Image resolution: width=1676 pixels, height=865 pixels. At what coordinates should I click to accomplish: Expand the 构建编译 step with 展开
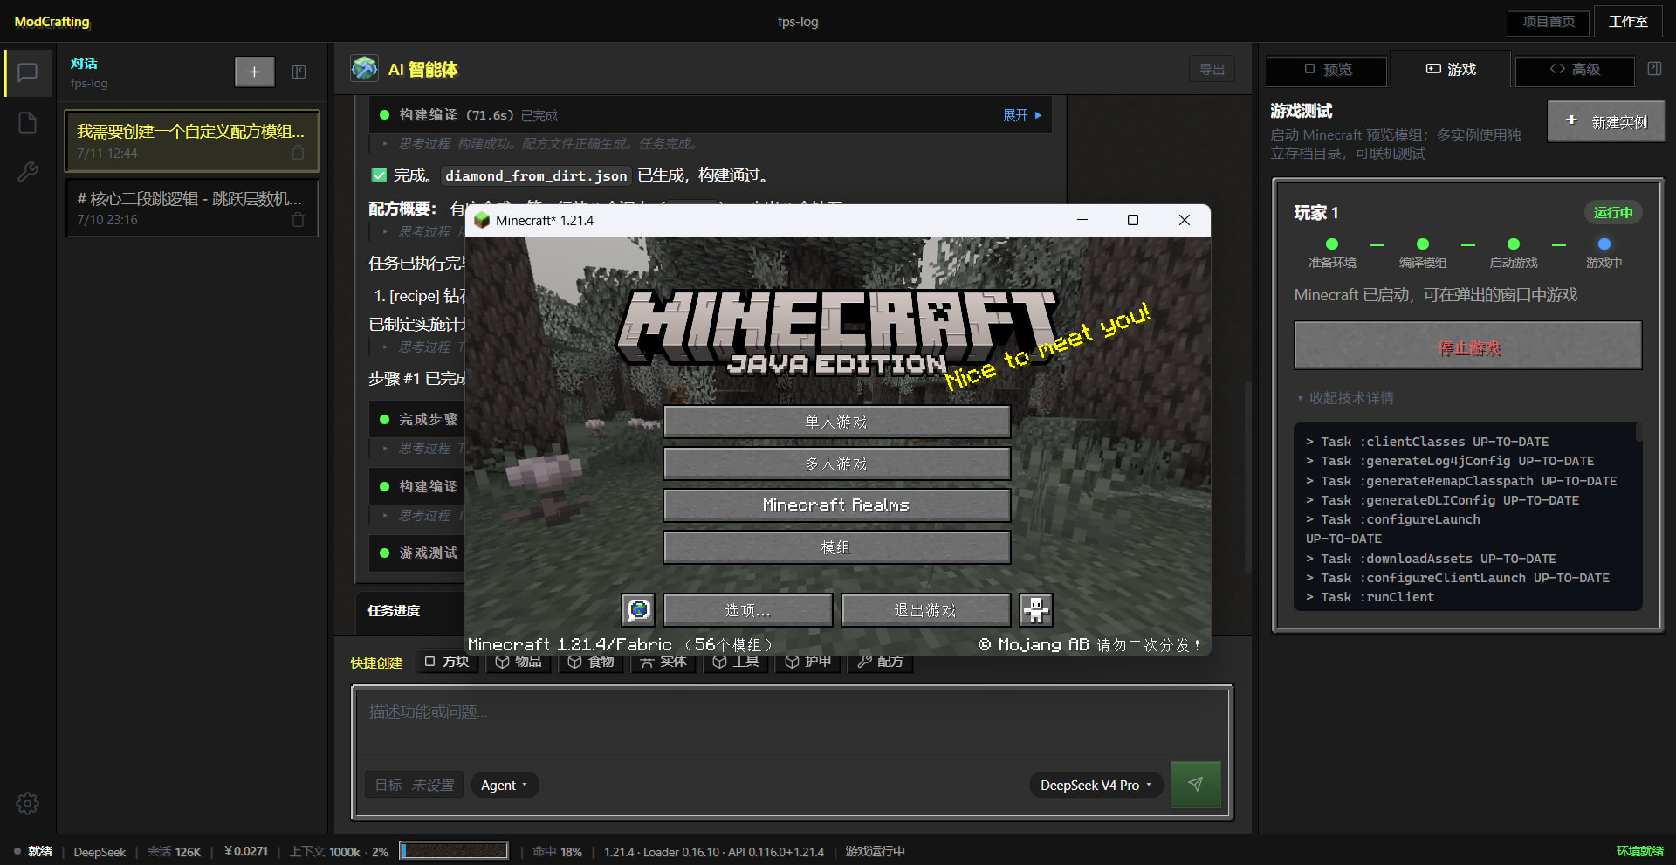tap(1022, 115)
